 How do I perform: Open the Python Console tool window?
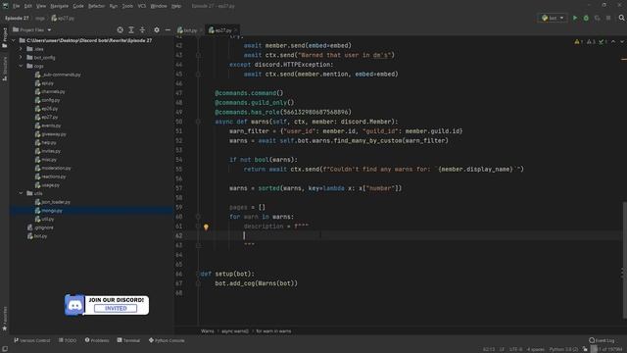click(x=167, y=340)
